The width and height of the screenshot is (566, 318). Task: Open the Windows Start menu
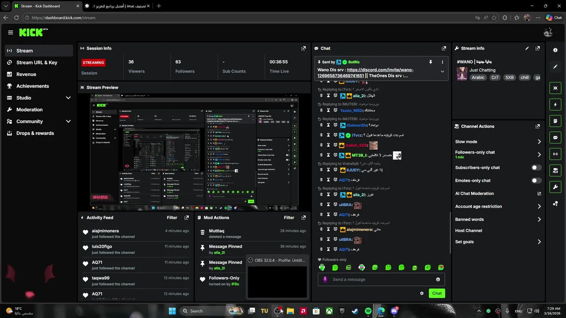click(x=172, y=311)
